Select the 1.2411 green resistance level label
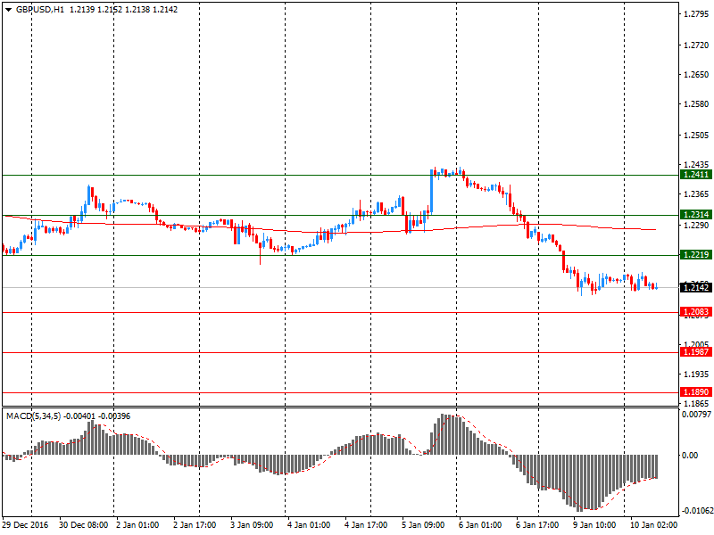The width and height of the screenshot is (714, 535). point(696,175)
